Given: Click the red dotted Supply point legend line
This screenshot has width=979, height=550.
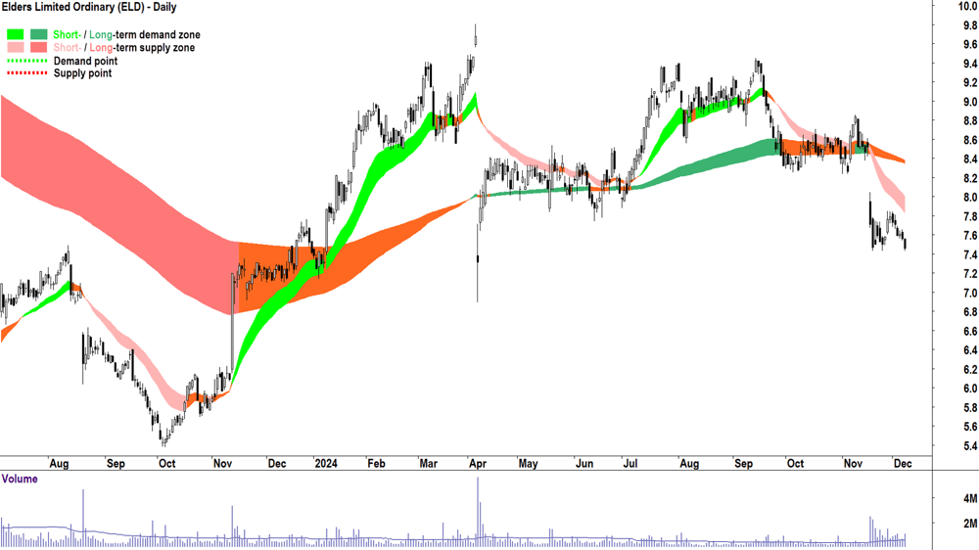Looking at the screenshot, I should (x=26, y=73).
